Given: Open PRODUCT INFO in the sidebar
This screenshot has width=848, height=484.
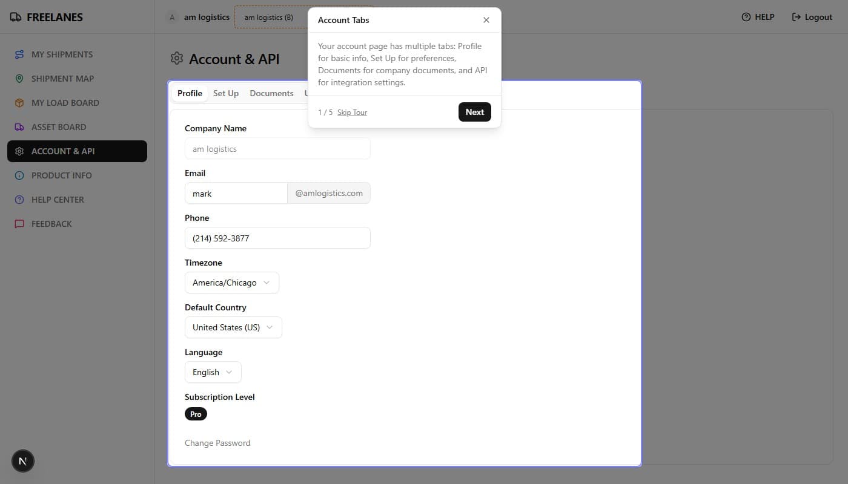Looking at the screenshot, I should (77, 175).
